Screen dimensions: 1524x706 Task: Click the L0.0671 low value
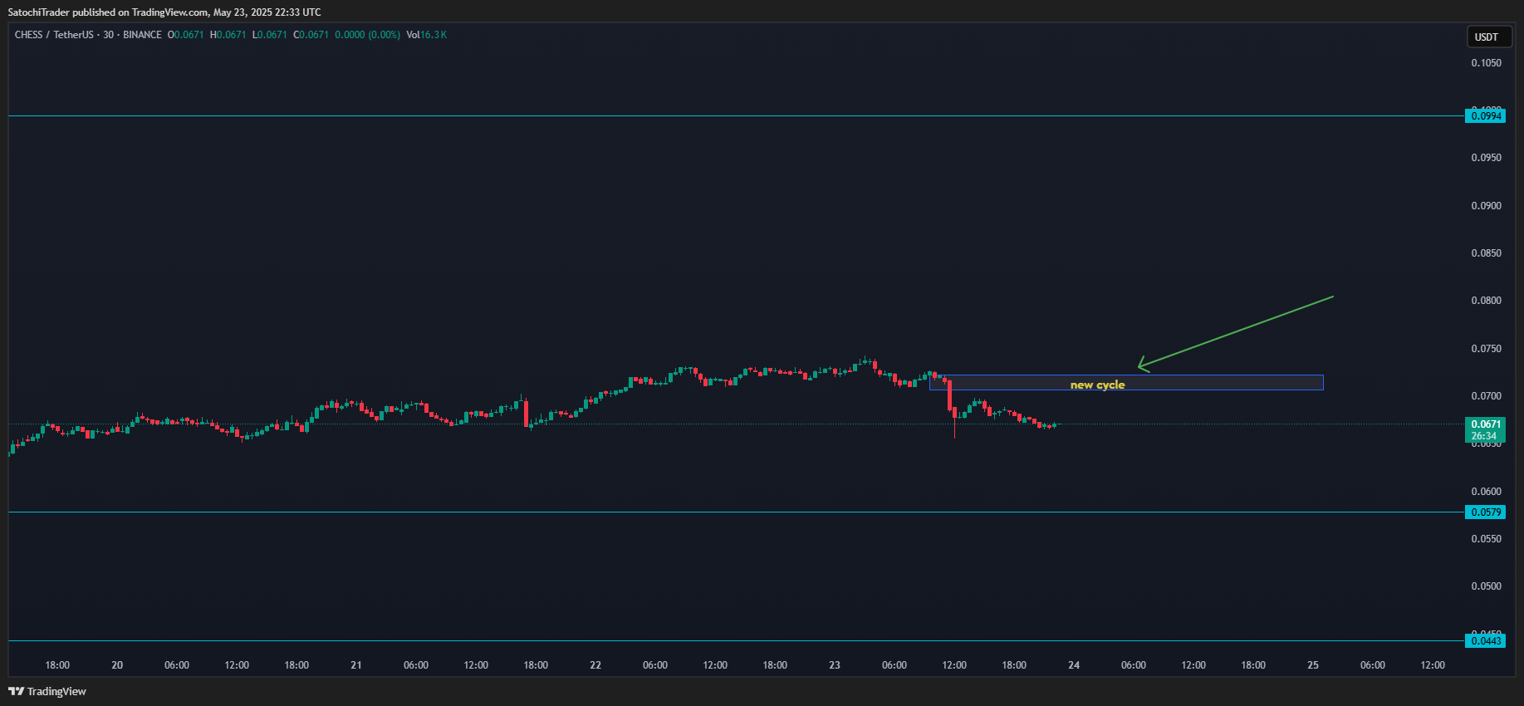click(x=270, y=35)
